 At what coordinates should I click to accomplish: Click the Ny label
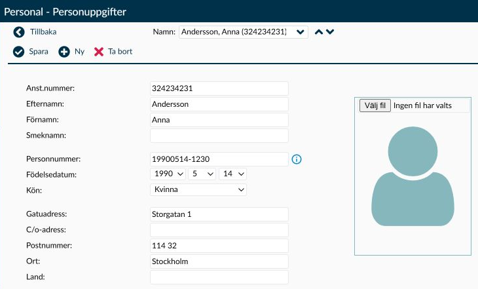(80, 52)
